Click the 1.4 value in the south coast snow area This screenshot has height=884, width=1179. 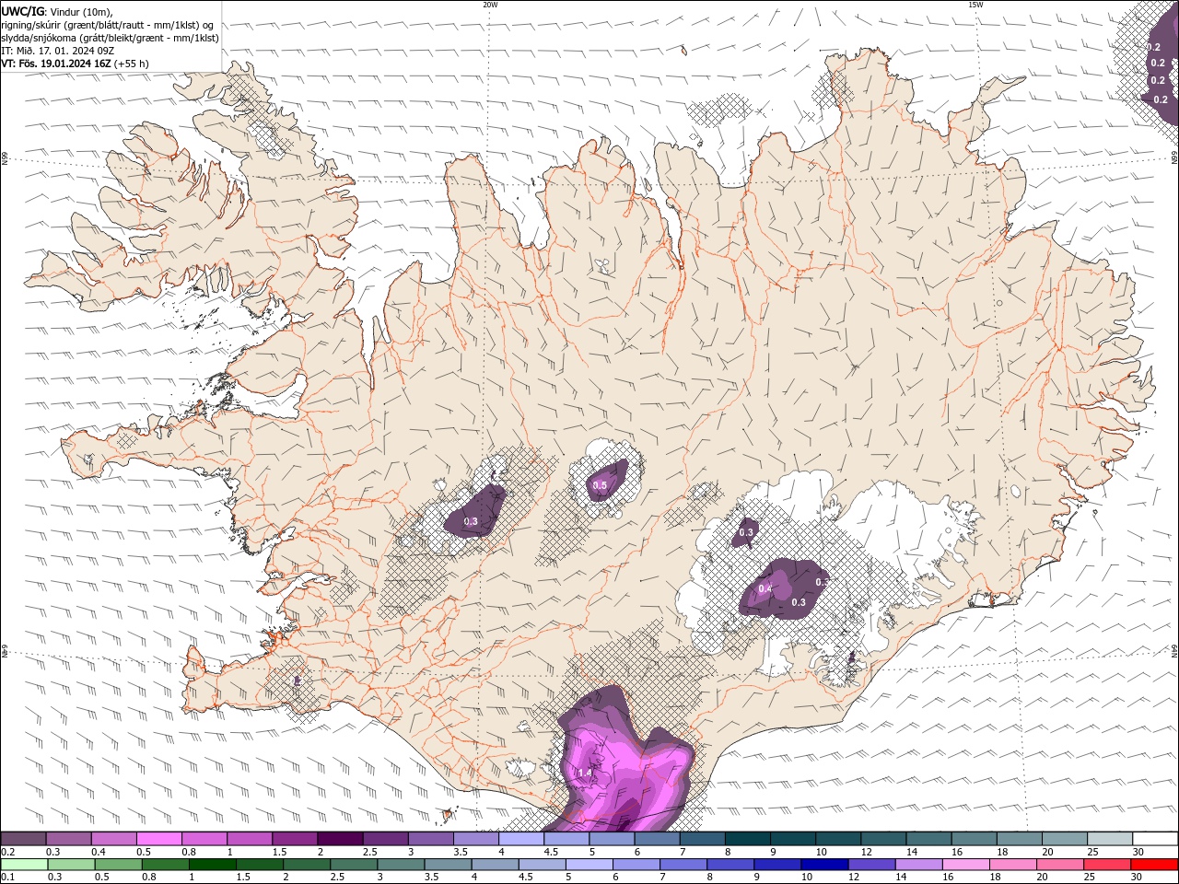pos(584,773)
